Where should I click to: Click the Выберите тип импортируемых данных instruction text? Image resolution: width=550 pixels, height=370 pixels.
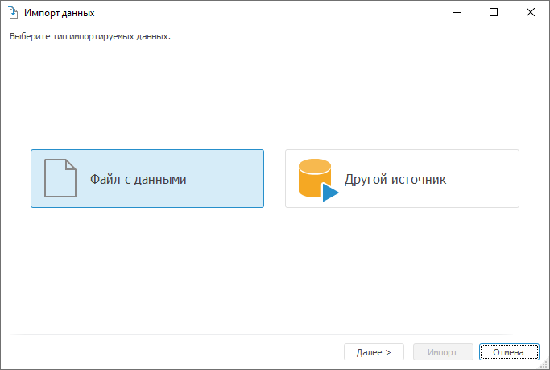point(90,36)
